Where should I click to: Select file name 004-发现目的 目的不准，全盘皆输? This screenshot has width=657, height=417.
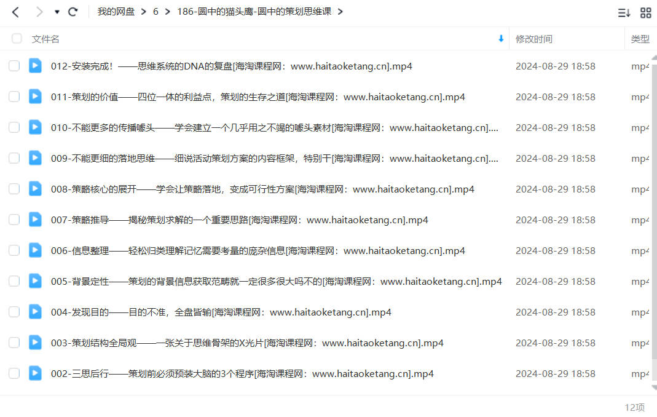click(x=221, y=312)
